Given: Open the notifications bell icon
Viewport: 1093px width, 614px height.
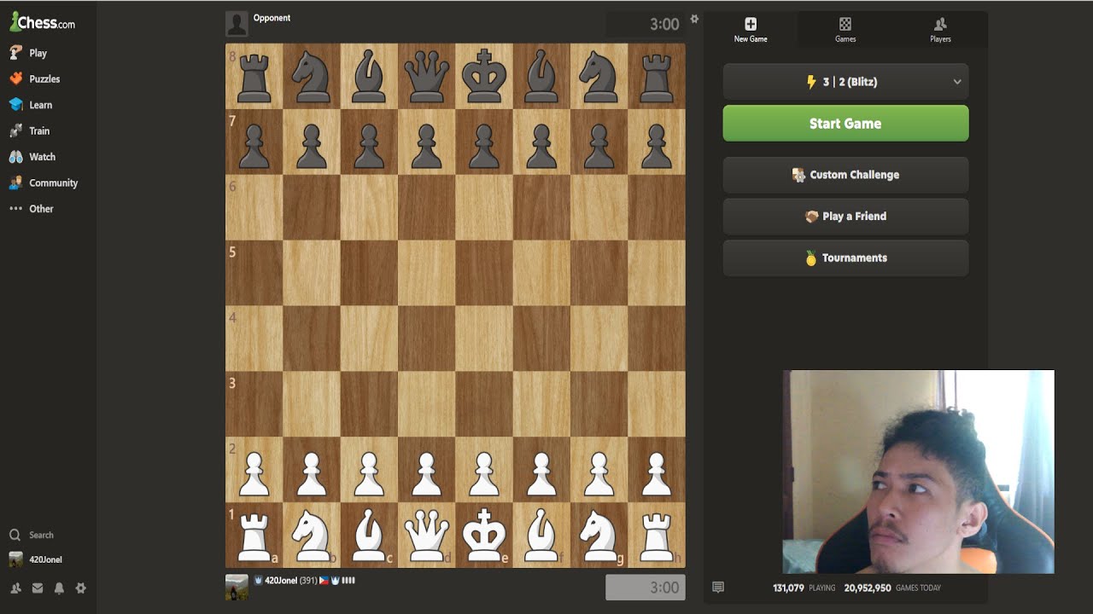Looking at the screenshot, I should [x=59, y=588].
